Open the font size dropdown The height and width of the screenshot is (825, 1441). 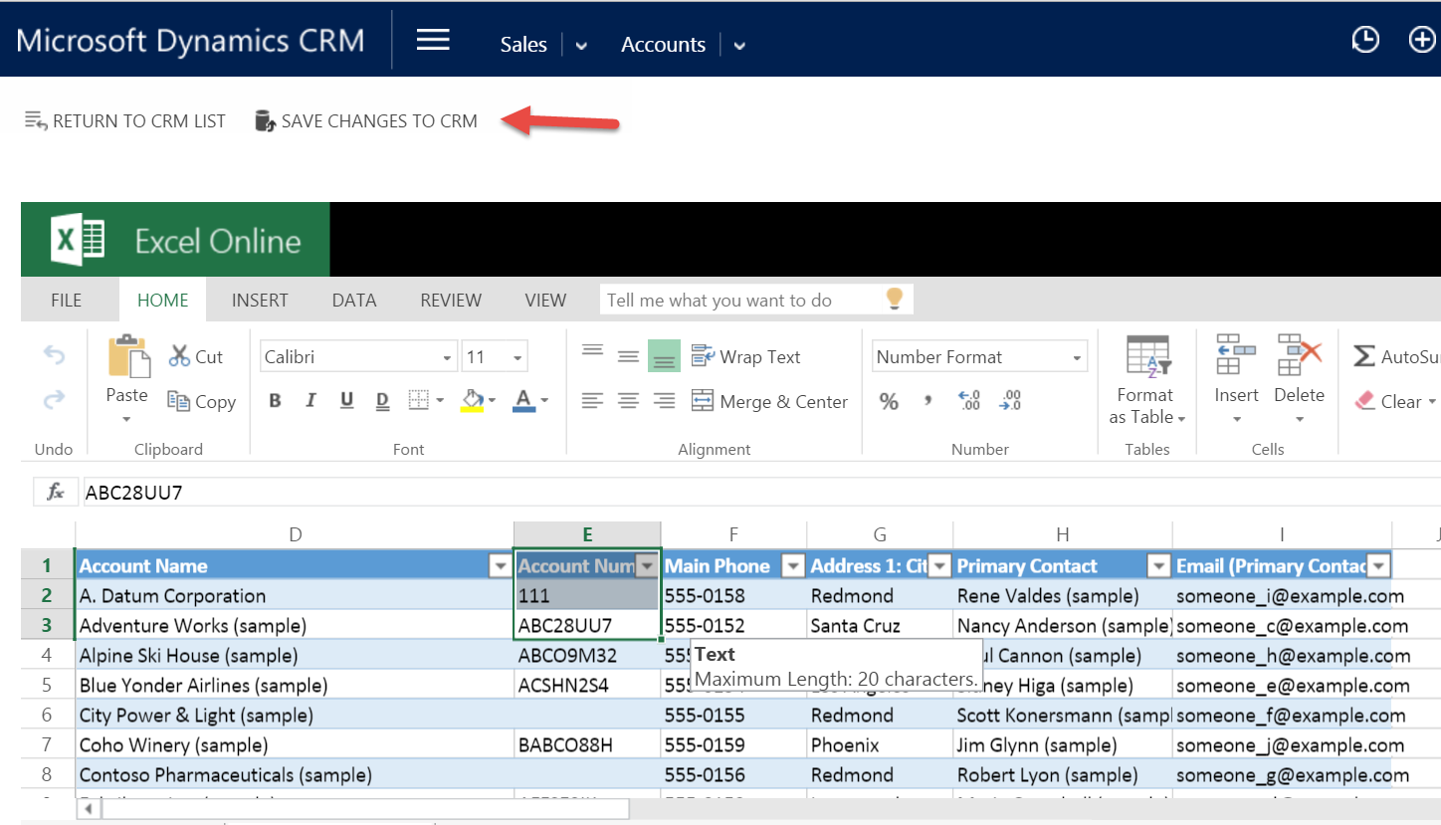tap(516, 355)
